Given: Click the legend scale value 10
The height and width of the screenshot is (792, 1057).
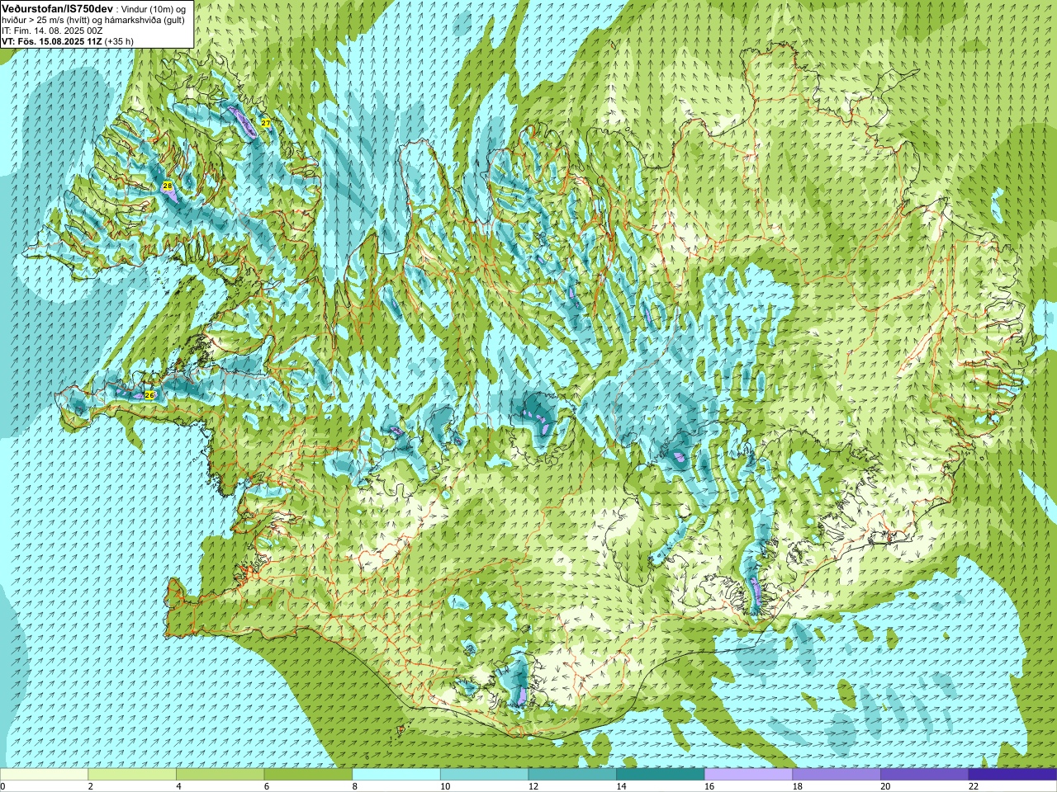Looking at the screenshot, I should tap(445, 786).
